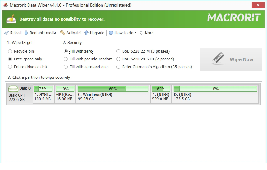The height and width of the screenshot is (170, 267).
Task: Close the Data Wiper window
Action: coord(258,5)
